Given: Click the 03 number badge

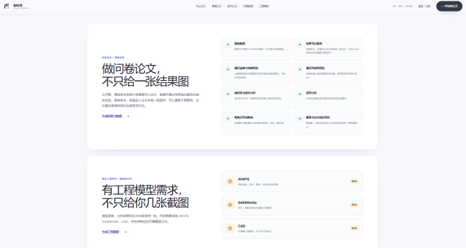Looking at the screenshot, I should (228, 69).
